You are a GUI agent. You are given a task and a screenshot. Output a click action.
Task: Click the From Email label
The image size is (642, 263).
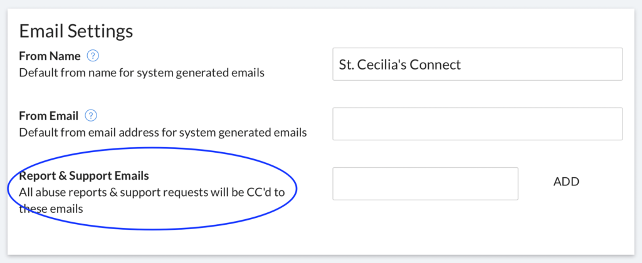[49, 116]
